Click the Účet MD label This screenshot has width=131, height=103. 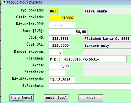(x=37, y=38)
